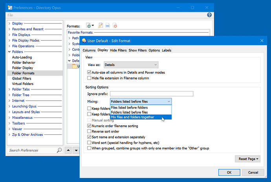Click the delete format icon
The width and height of the screenshot is (271, 182).
coord(115,26)
